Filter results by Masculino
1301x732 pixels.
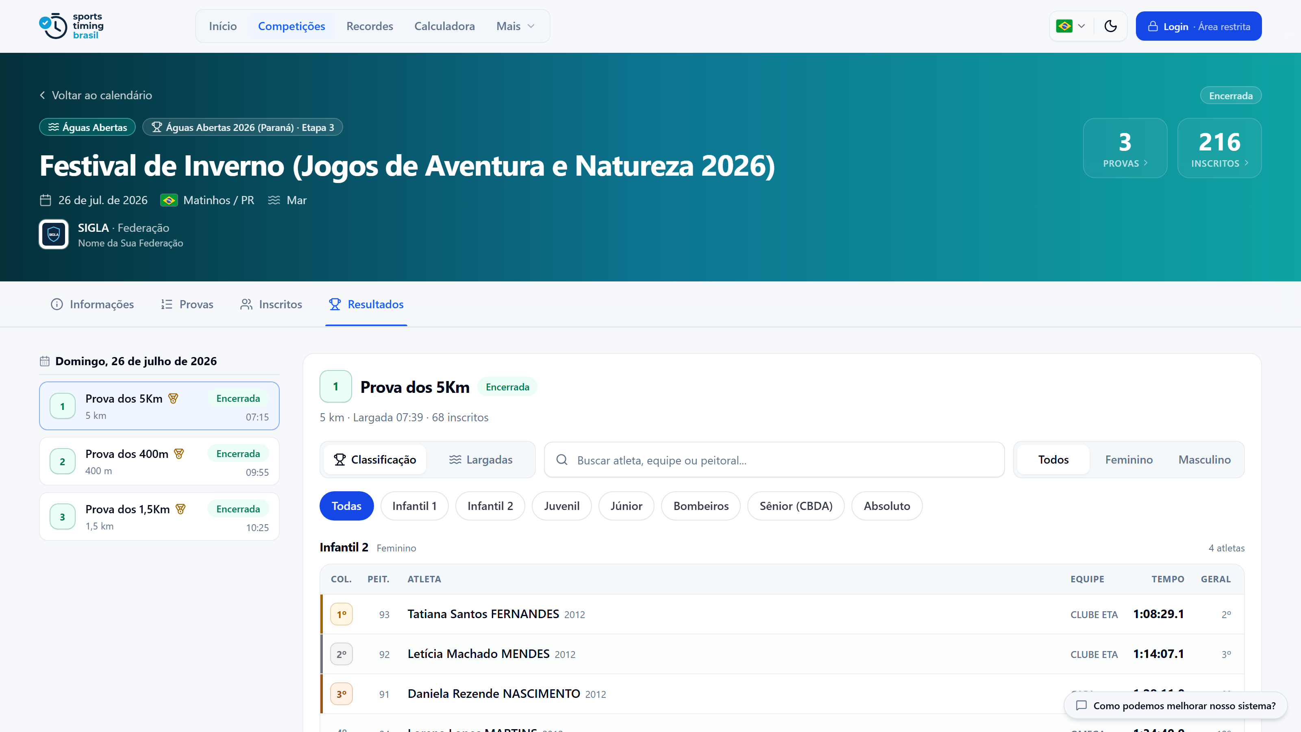(x=1205, y=460)
